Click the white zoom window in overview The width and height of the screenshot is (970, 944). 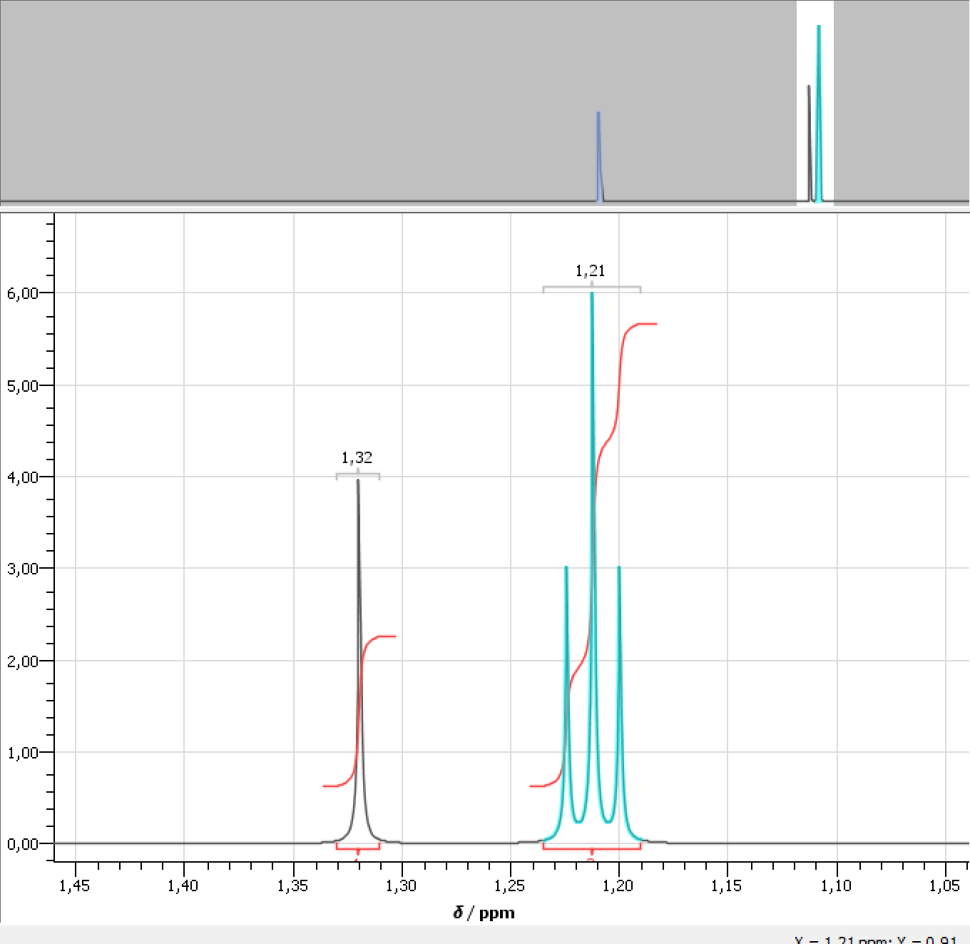tap(802, 43)
